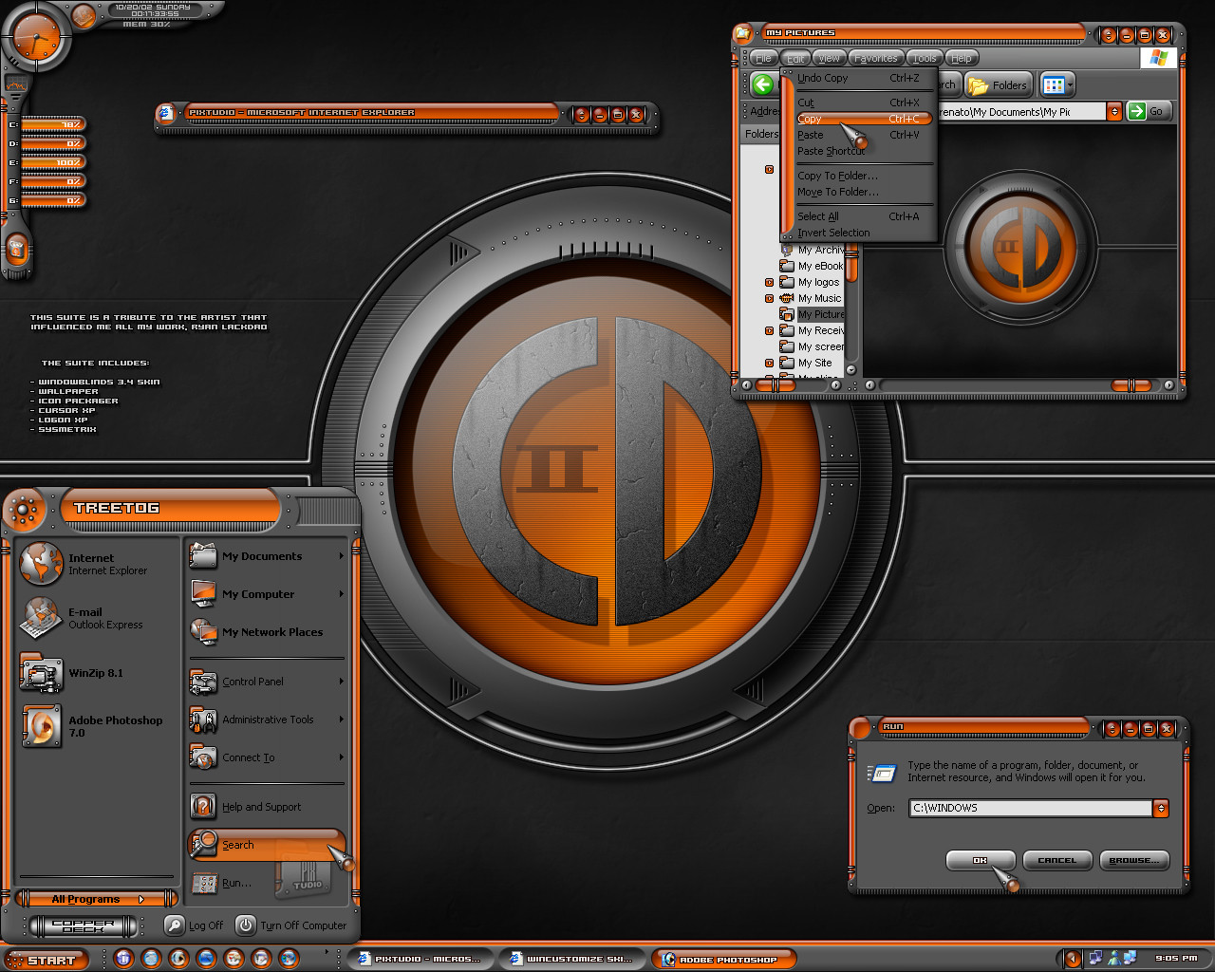
Task: Click the Start button on the taskbar
Action: 46,960
